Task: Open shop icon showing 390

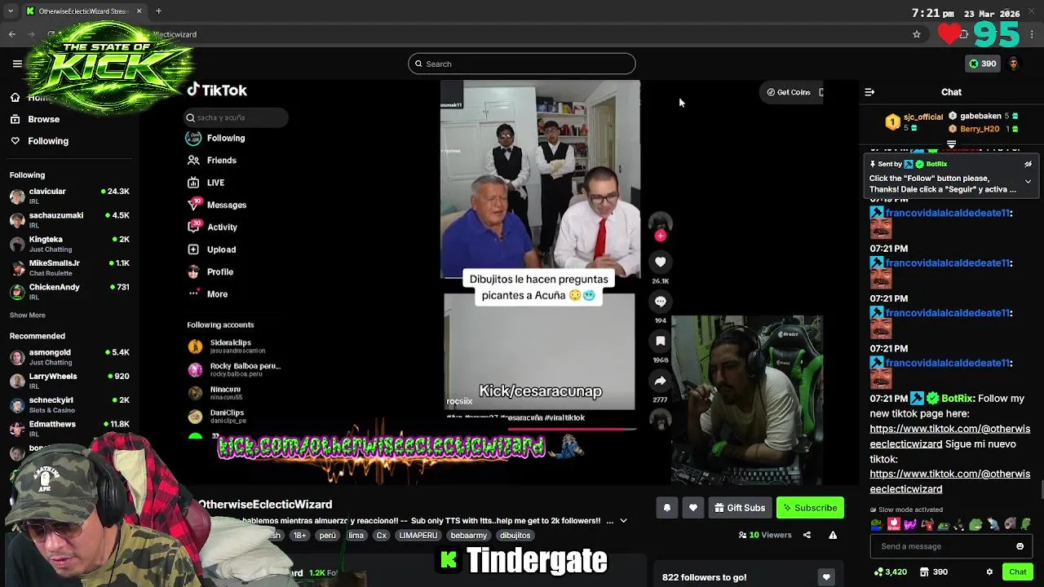Action: [x=932, y=572]
